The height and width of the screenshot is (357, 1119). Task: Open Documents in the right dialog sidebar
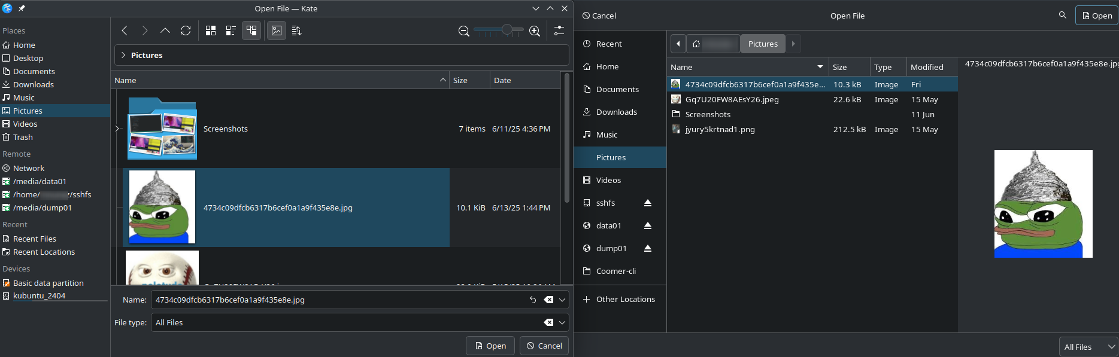(620, 89)
